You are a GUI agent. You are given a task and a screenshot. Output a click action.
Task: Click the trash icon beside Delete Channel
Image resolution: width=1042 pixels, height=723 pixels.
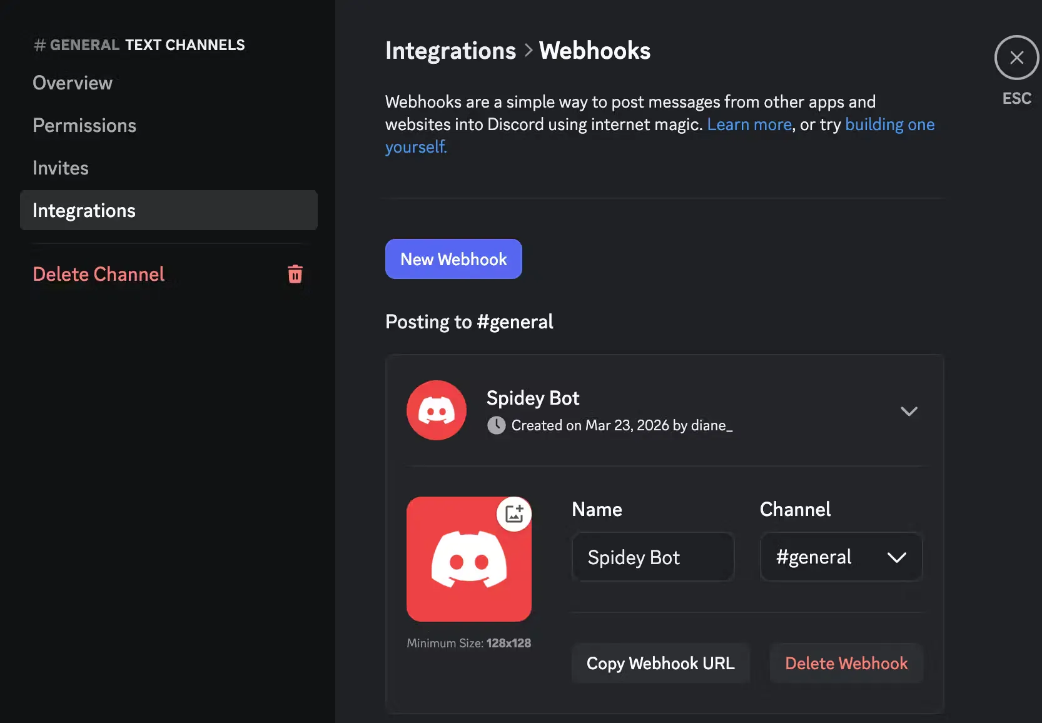tap(295, 274)
